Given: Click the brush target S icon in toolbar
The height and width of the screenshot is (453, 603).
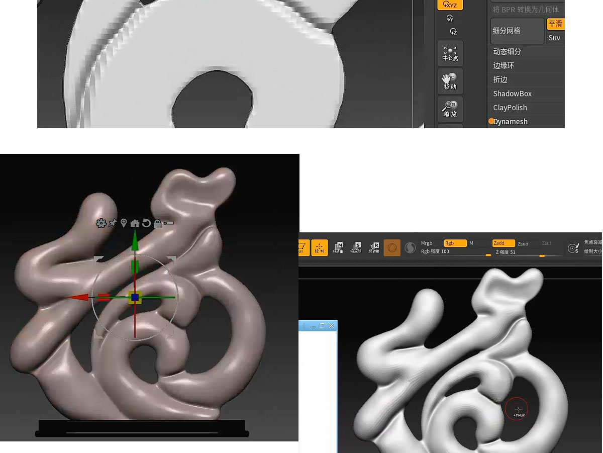Looking at the screenshot, I should click(x=573, y=248).
